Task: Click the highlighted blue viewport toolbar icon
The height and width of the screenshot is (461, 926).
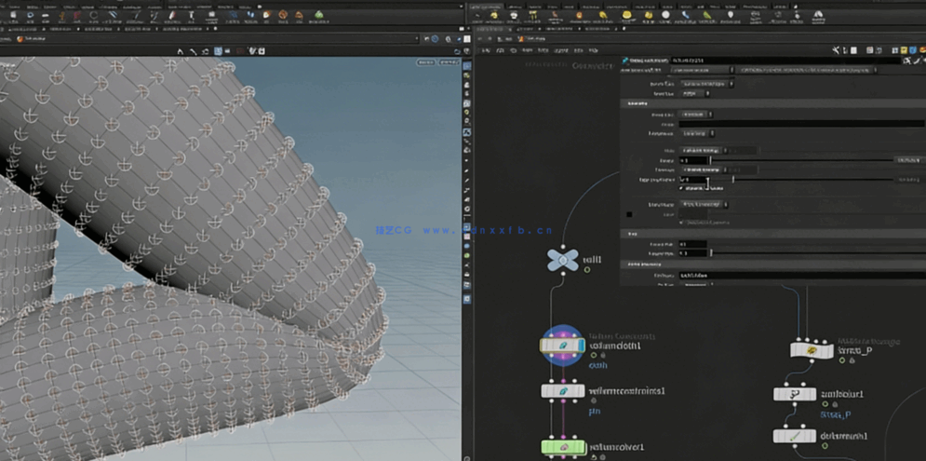Action: point(219,51)
